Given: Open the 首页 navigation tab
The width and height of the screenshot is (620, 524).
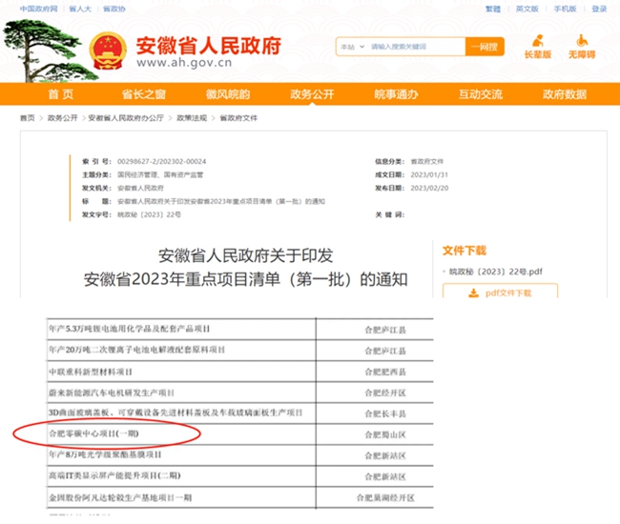Looking at the screenshot, I should tap(60, 94).
